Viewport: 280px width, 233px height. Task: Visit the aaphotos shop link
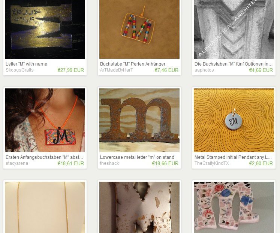click(x=204, y=70)
